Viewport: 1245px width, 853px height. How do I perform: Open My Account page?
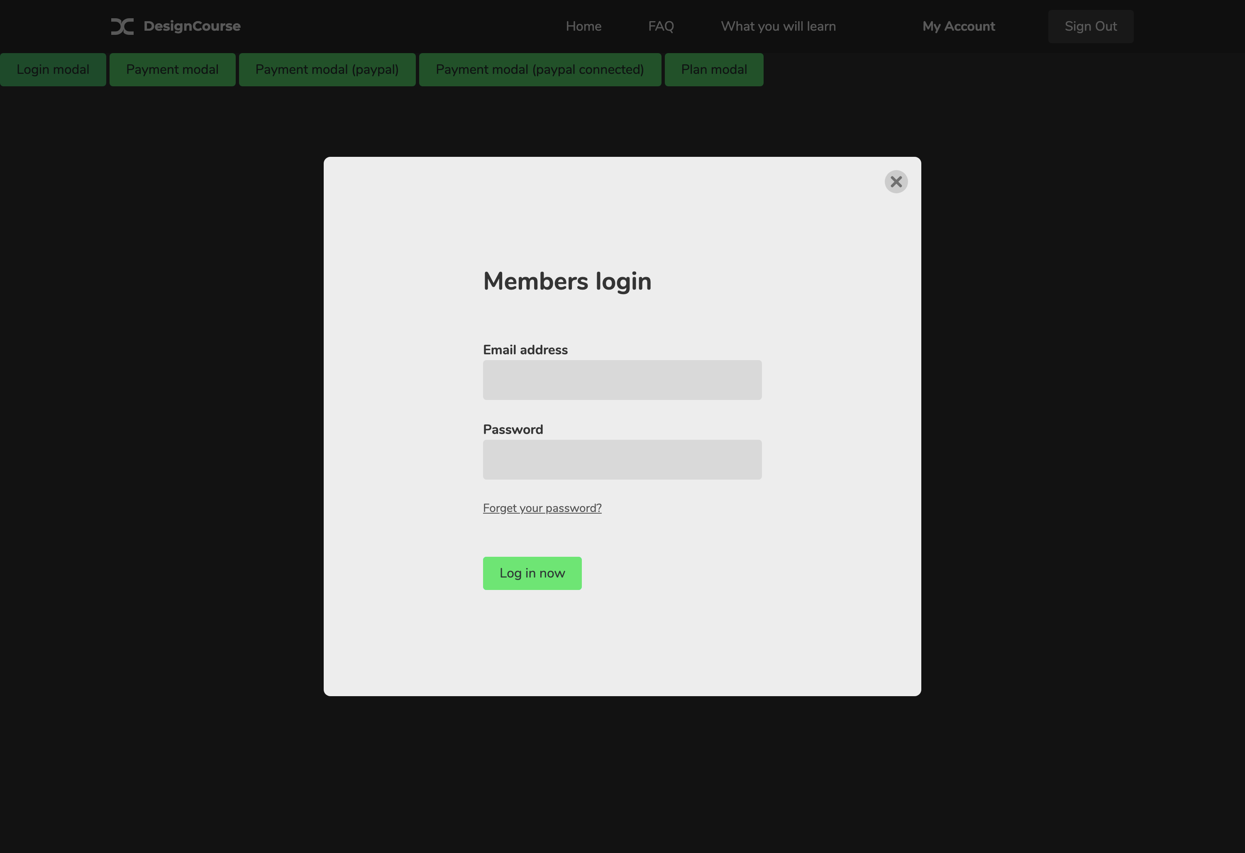coord(958,26)
